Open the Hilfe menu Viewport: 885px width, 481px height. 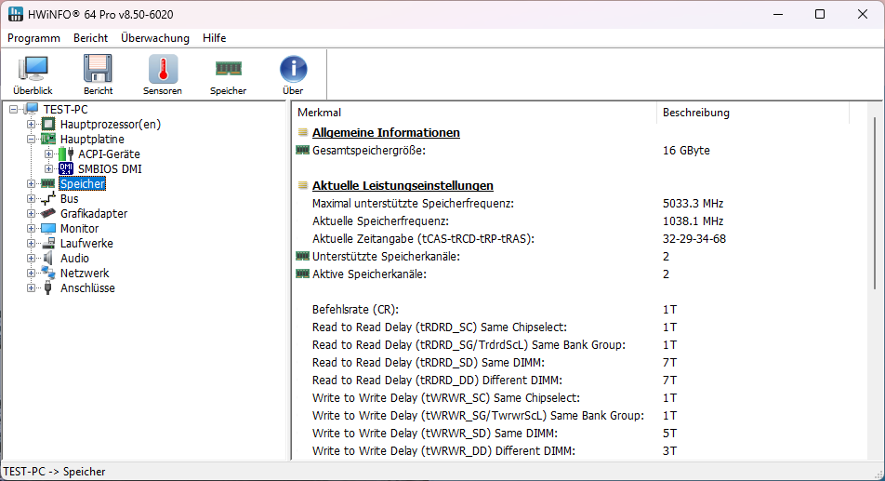215,38
